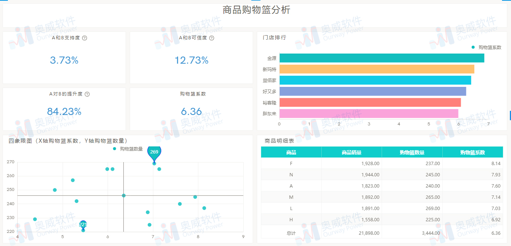Screen dimensions: 511x246
Task: Click the 269 pin marker on scatter chart
Action: (154, 152)
